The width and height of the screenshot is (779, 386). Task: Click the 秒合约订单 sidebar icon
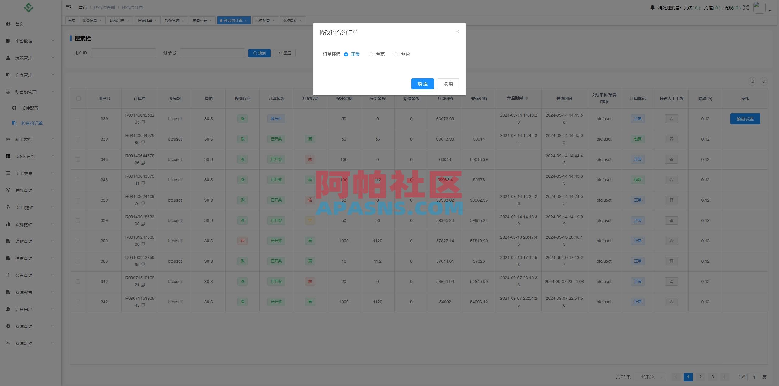point(14,123)
